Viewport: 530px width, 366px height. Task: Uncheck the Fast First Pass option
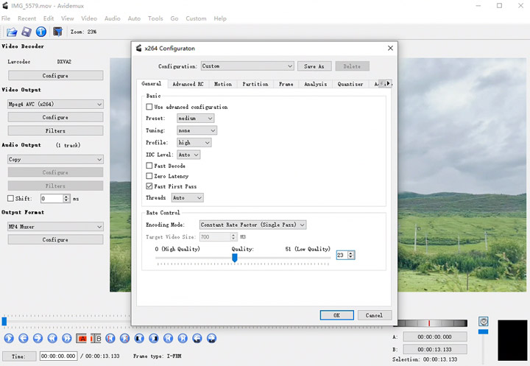pos(149,186)
